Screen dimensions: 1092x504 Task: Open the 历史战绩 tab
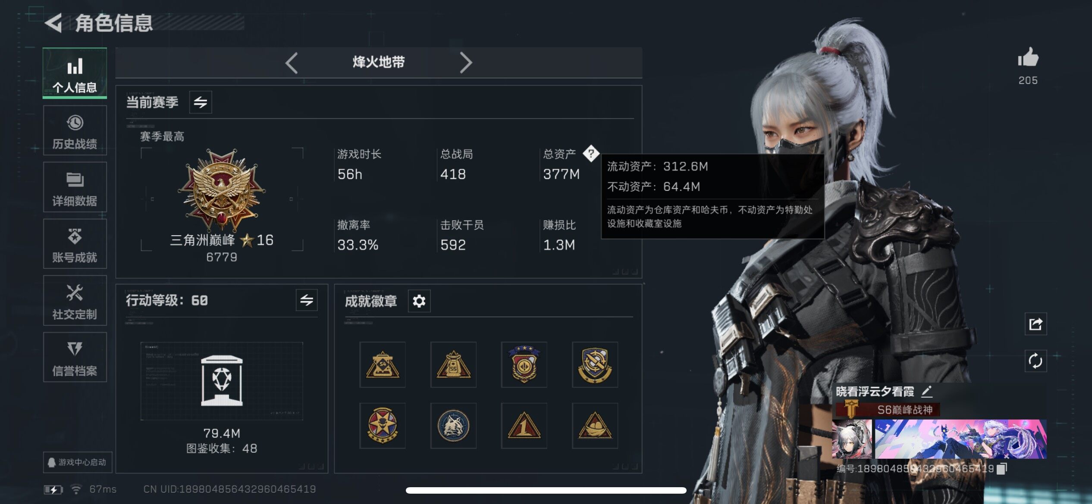(x=75, y=131)
